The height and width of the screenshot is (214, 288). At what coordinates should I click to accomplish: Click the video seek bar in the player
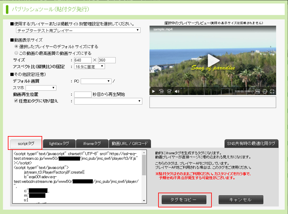[x=213, y=87]
